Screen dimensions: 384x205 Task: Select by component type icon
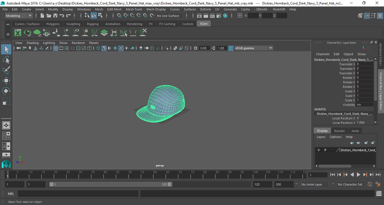(100, 16)
